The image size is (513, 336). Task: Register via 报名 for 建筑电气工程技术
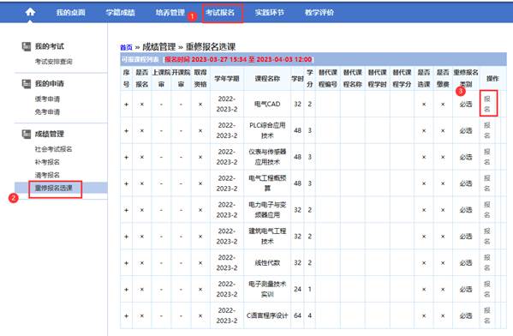[x=487, y=236]
